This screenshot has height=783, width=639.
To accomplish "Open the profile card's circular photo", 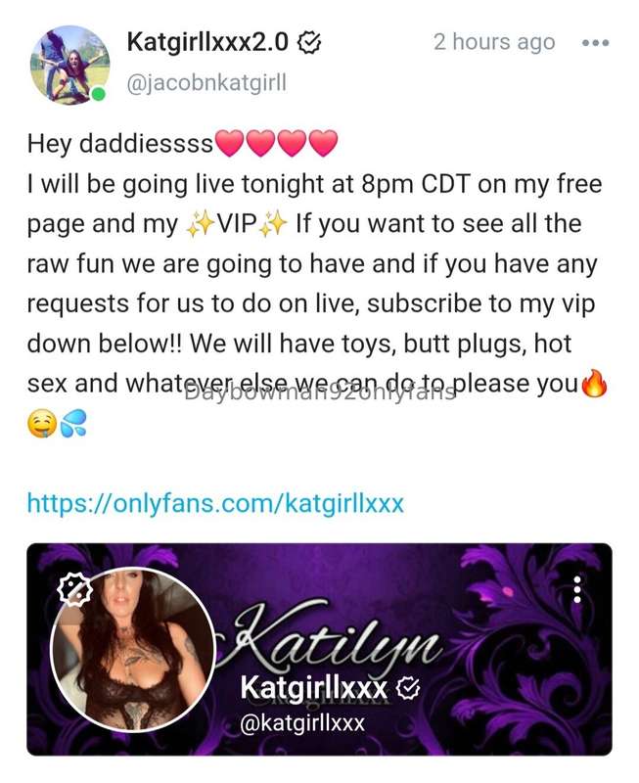I will click(133, 651).
